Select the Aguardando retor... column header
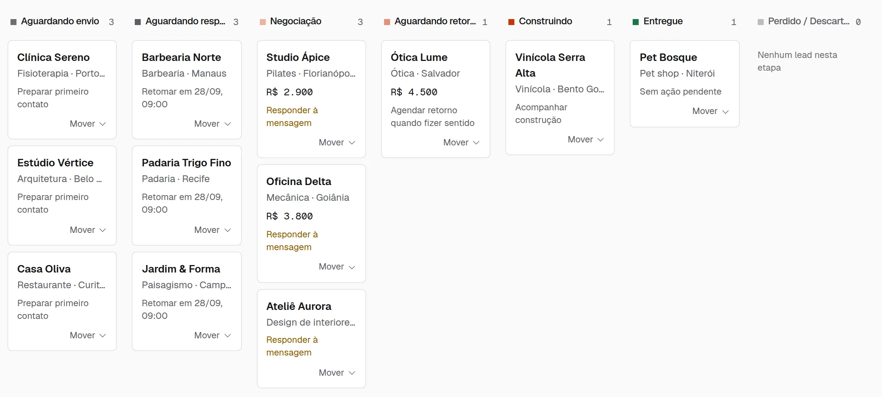 (x=435, y=21)
